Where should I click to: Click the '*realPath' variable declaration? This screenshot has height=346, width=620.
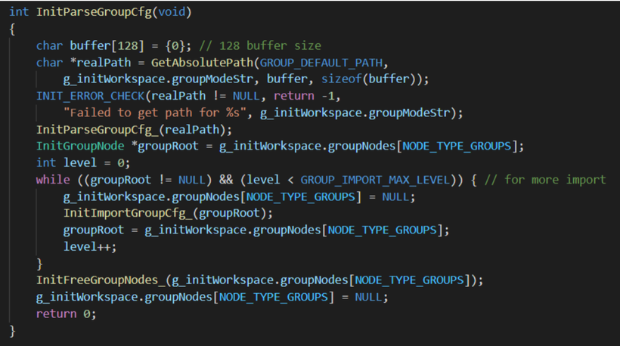100,63
